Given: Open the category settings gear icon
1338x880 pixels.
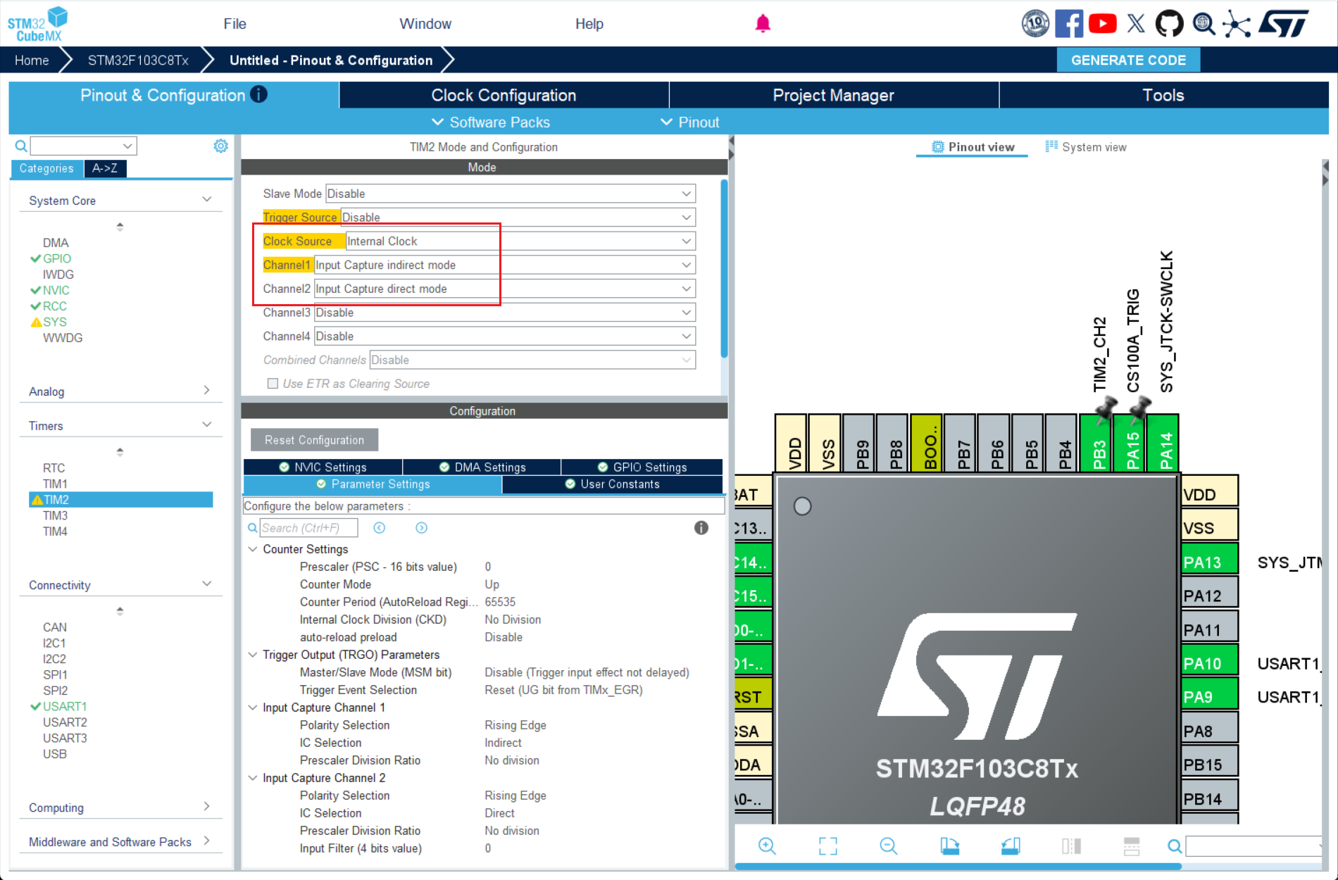Looking at the screenshot, I should pyautogui.click(x=220, y=146).
